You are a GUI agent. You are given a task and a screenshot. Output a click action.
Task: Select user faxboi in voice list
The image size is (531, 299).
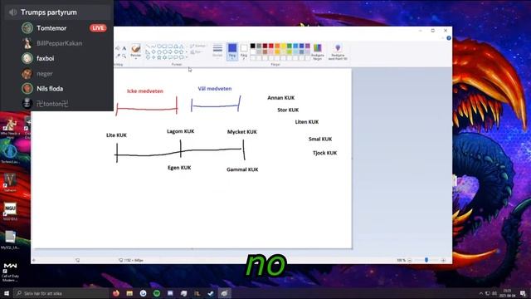click(46, 58)
